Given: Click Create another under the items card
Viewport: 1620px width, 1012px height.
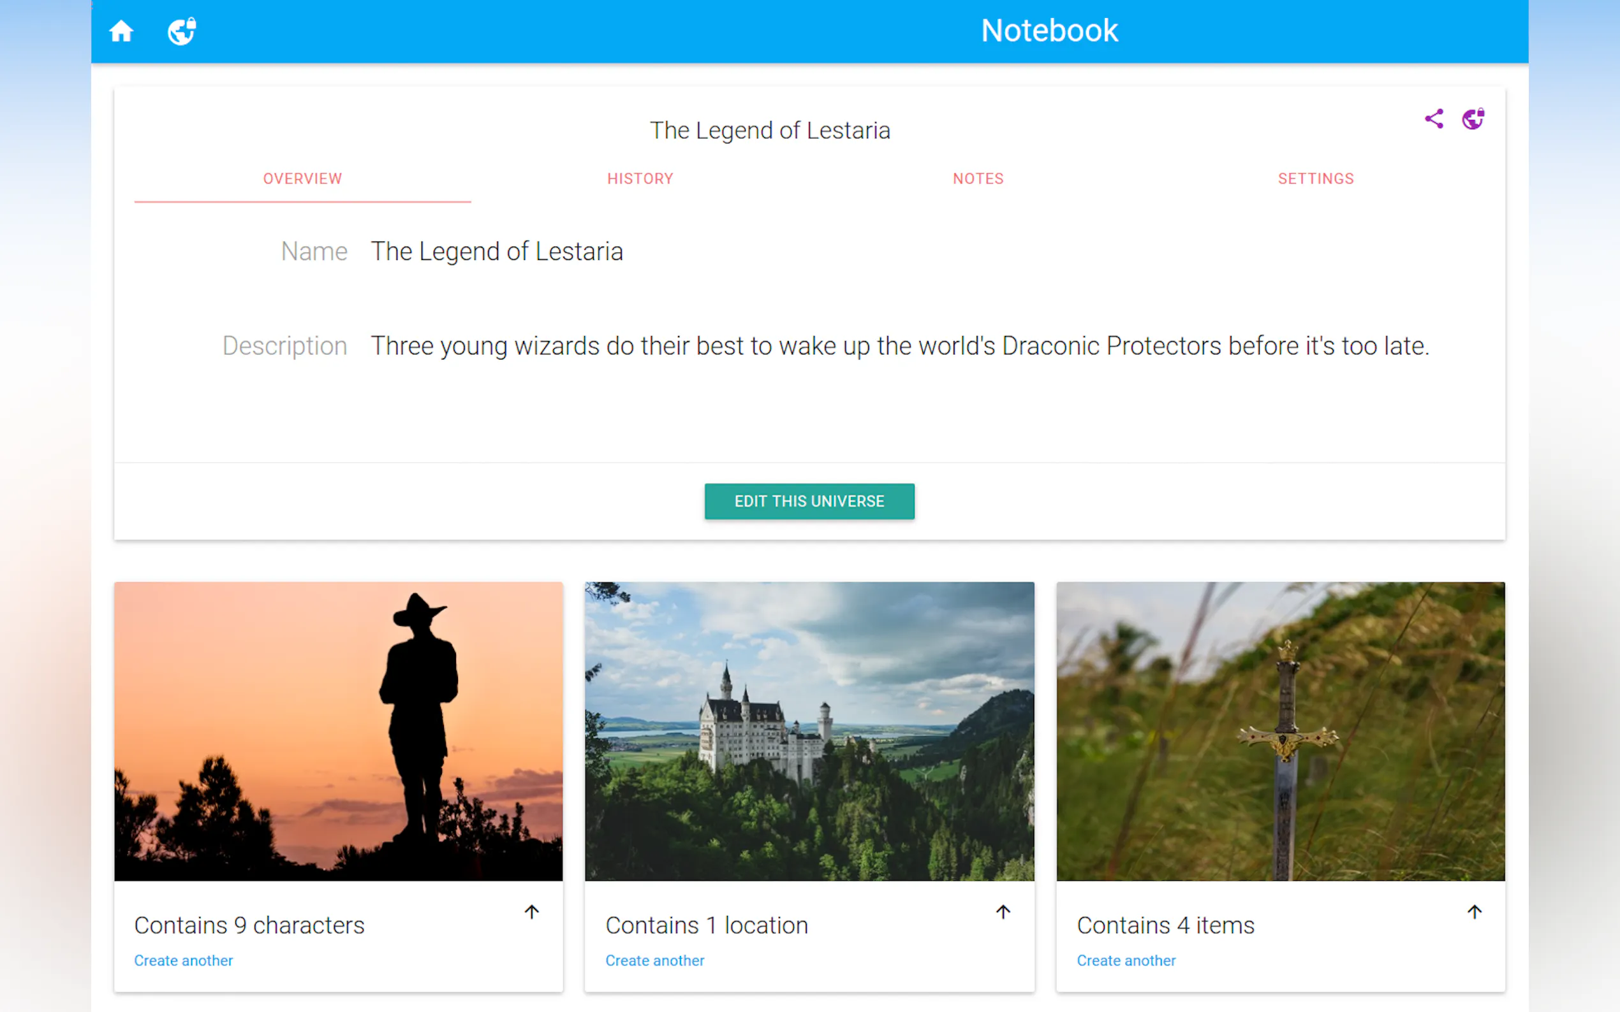Looking at the screenshot, I should pos(1126,960).
